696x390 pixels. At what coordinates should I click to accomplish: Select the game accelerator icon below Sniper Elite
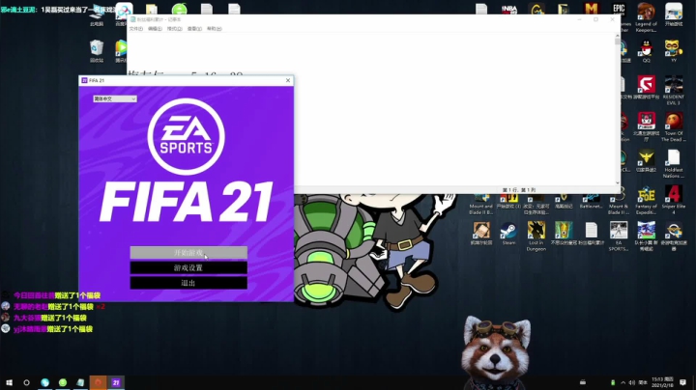(x=674, y=237)
